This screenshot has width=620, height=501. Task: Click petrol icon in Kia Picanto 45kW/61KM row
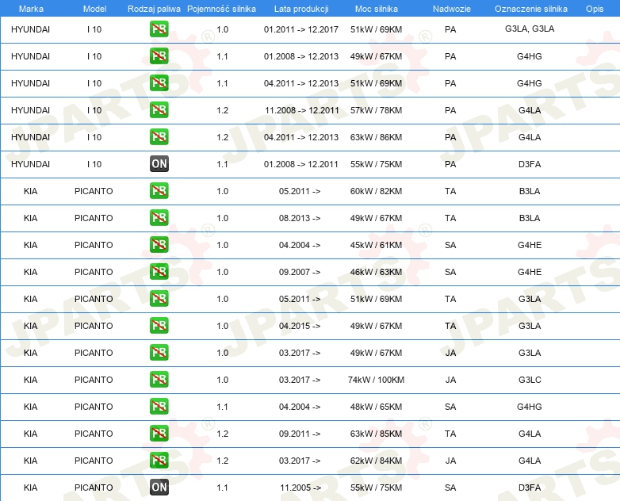click(159, 244)
